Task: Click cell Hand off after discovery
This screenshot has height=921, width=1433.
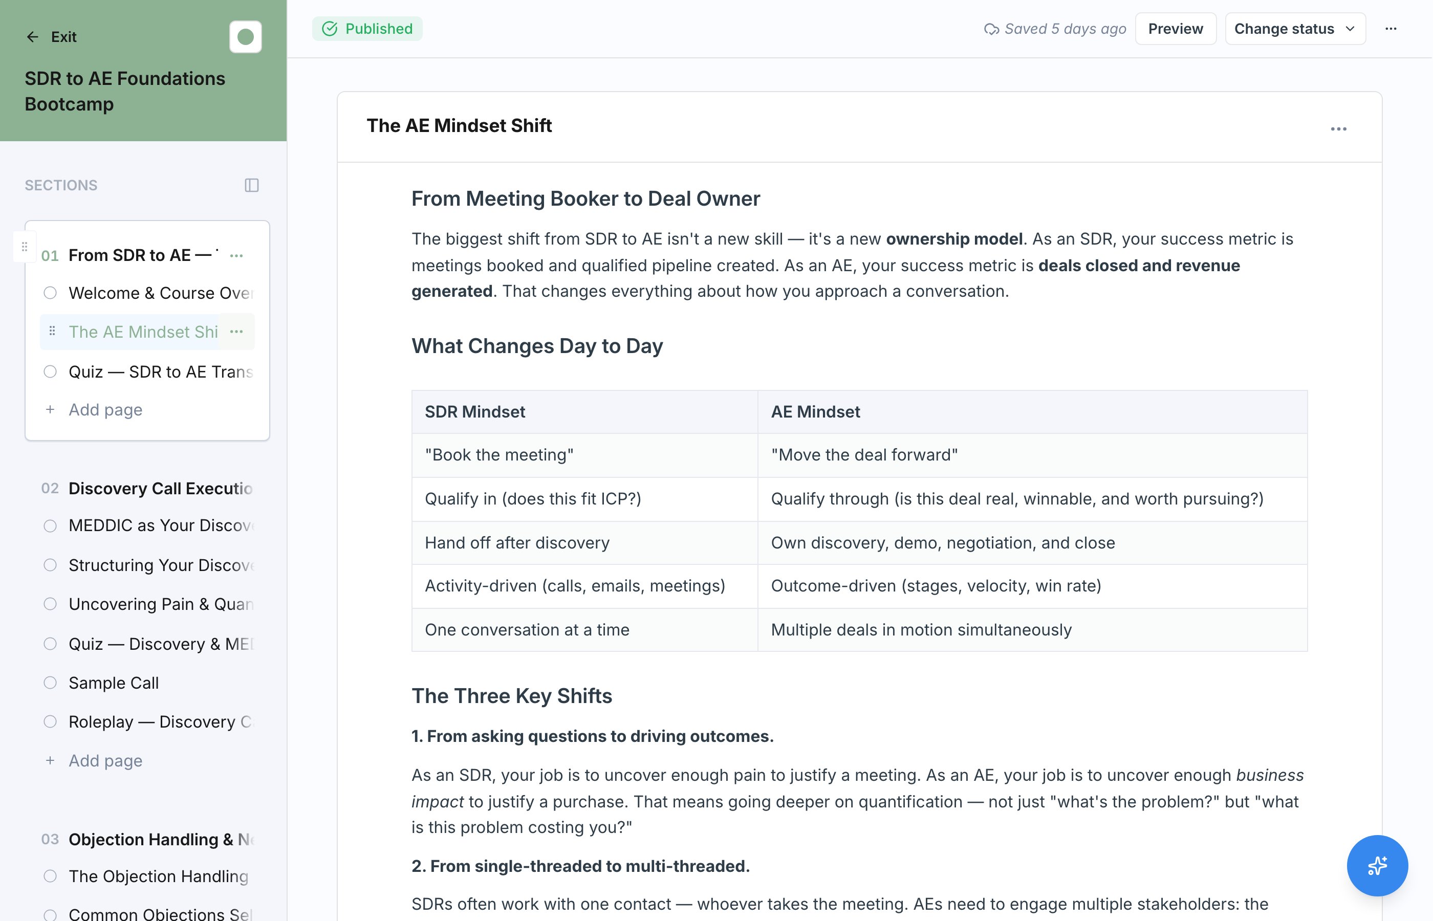Action: click(x=584, y=543)
